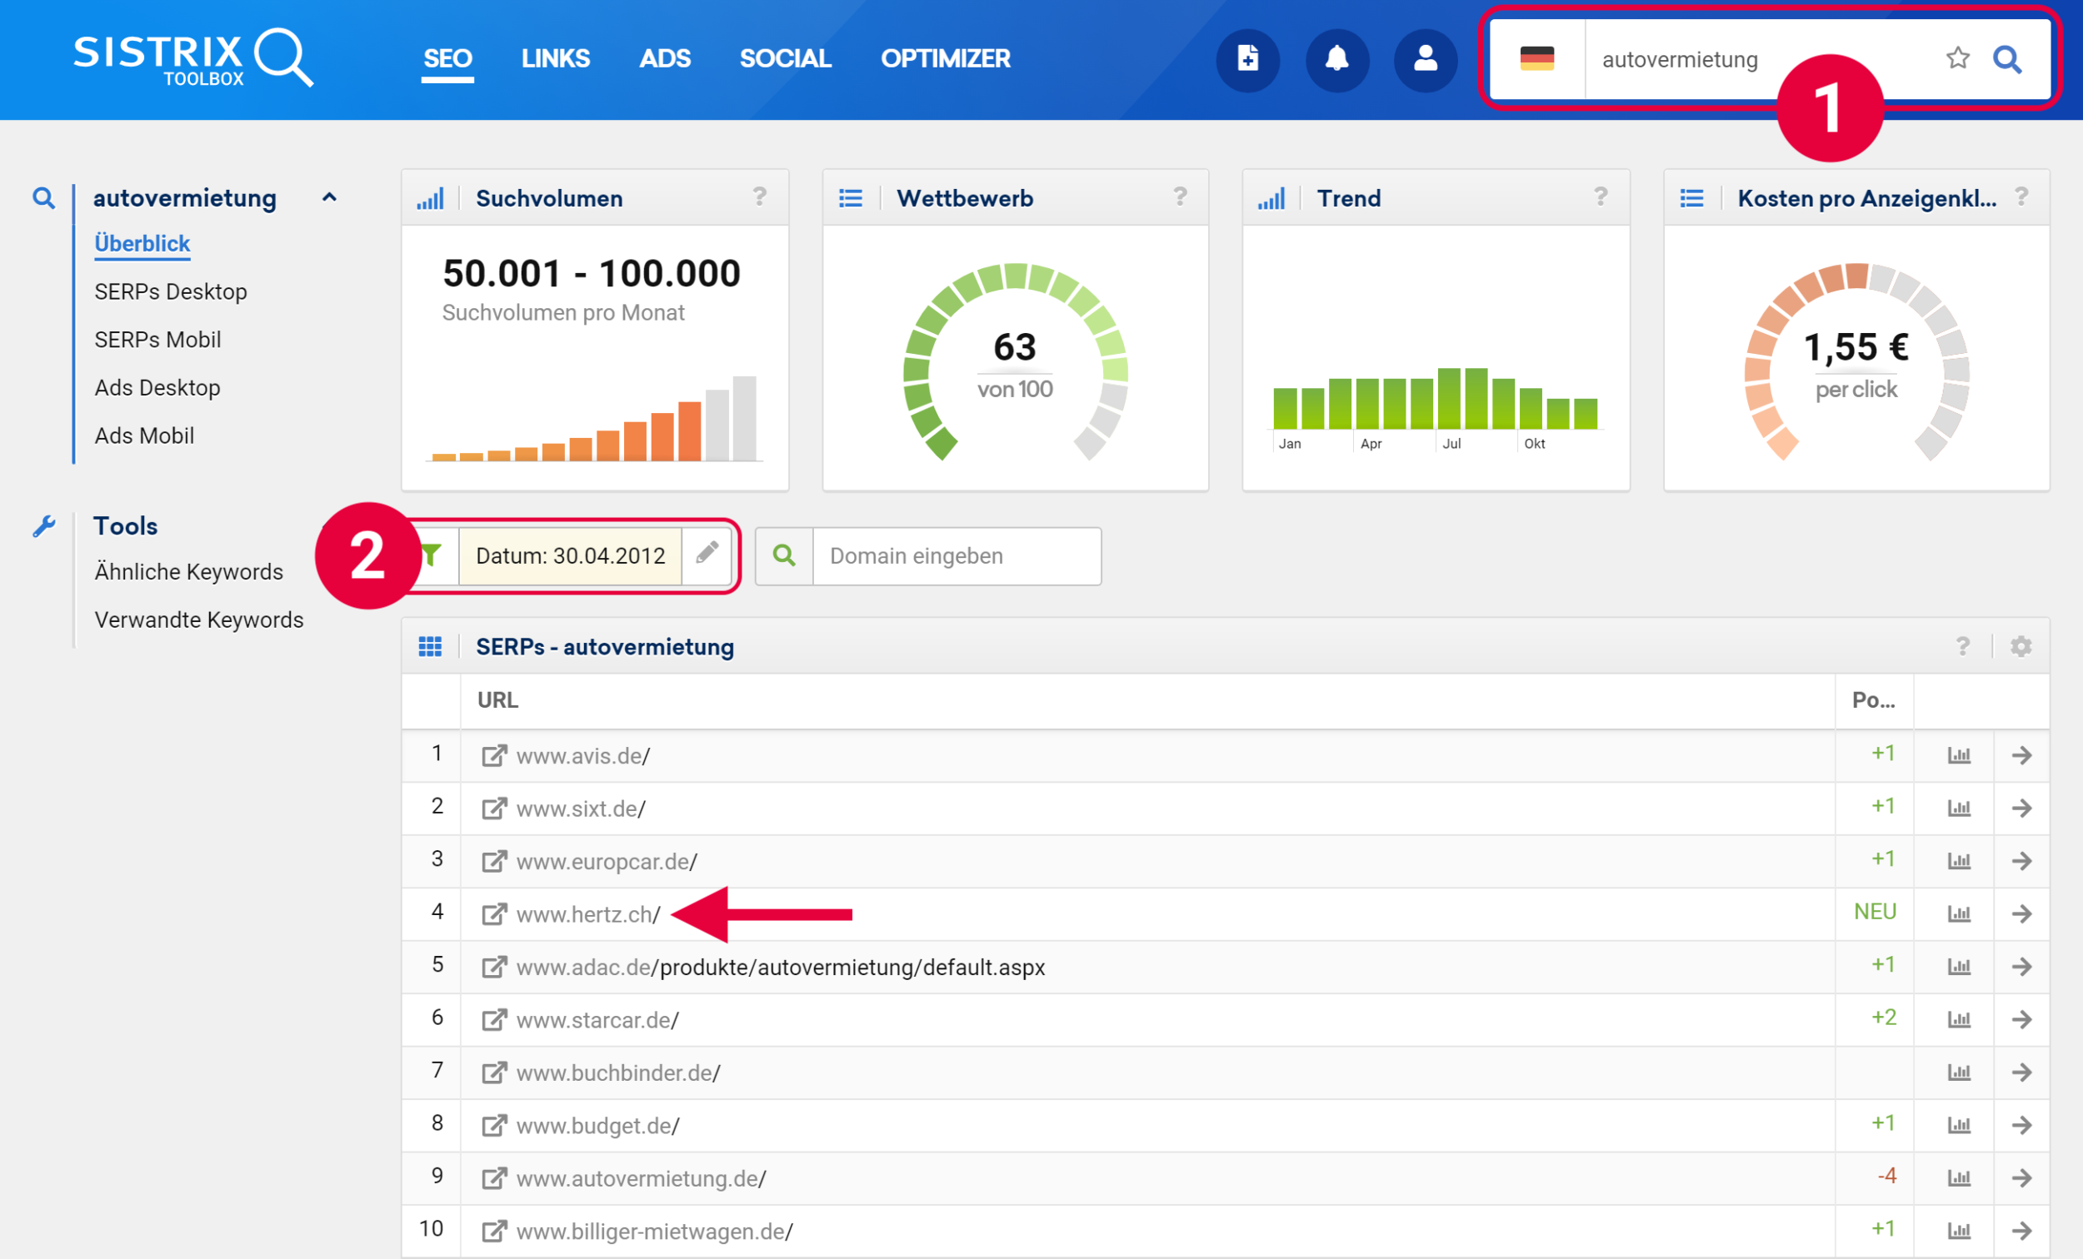Switch to the LINKS tab
2083x1259 pixels.
click(x=555, y=58)
